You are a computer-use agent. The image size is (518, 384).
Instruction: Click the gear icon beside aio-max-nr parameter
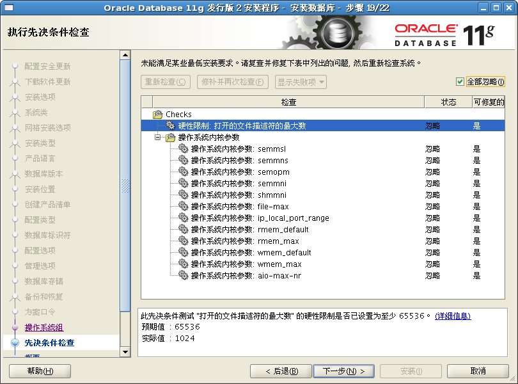point(183,275)
